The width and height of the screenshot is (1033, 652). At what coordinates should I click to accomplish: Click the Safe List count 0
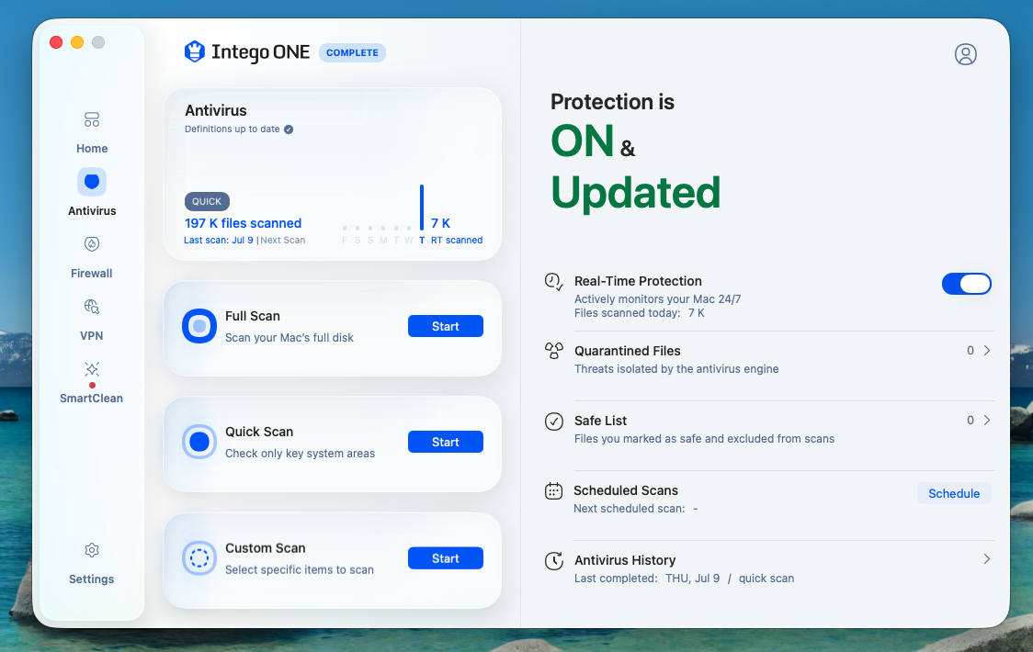pos(971,421)
